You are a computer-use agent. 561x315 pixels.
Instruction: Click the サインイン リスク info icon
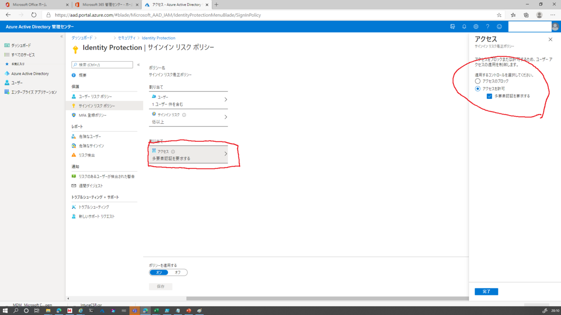(184, 115)
